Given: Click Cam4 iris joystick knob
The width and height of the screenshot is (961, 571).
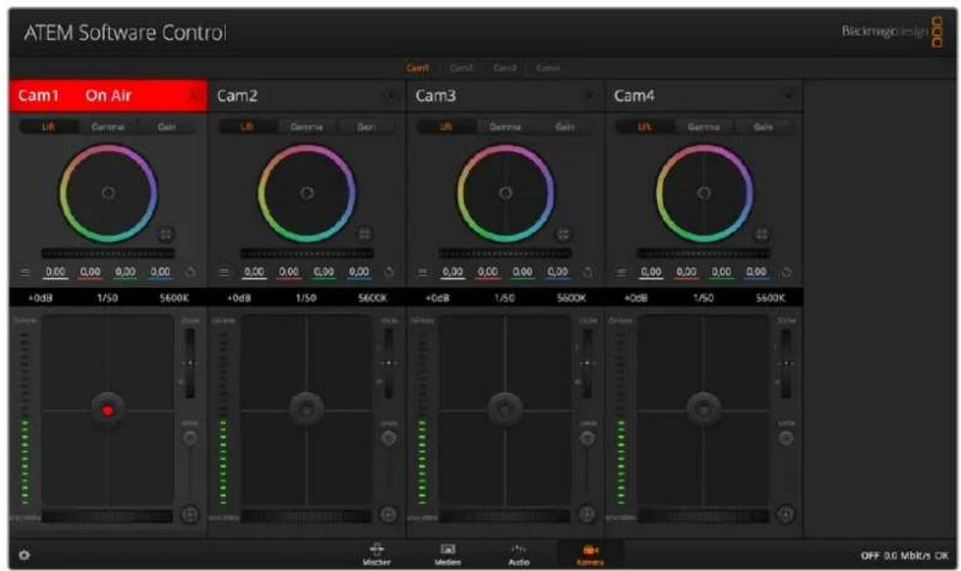Looking at the screenshot, I should [x=703, y=408].
